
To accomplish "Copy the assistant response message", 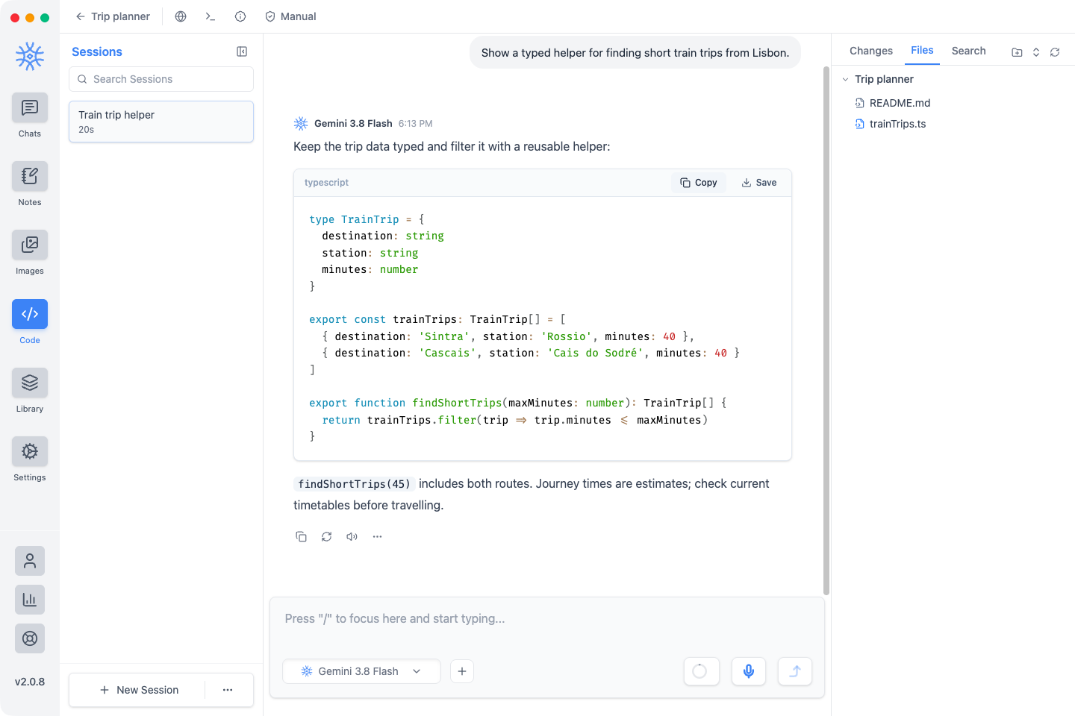I will (302, 536).
